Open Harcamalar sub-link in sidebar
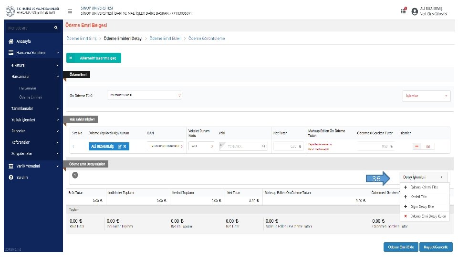The image size is (458, 257). click(x=28, y=89)
